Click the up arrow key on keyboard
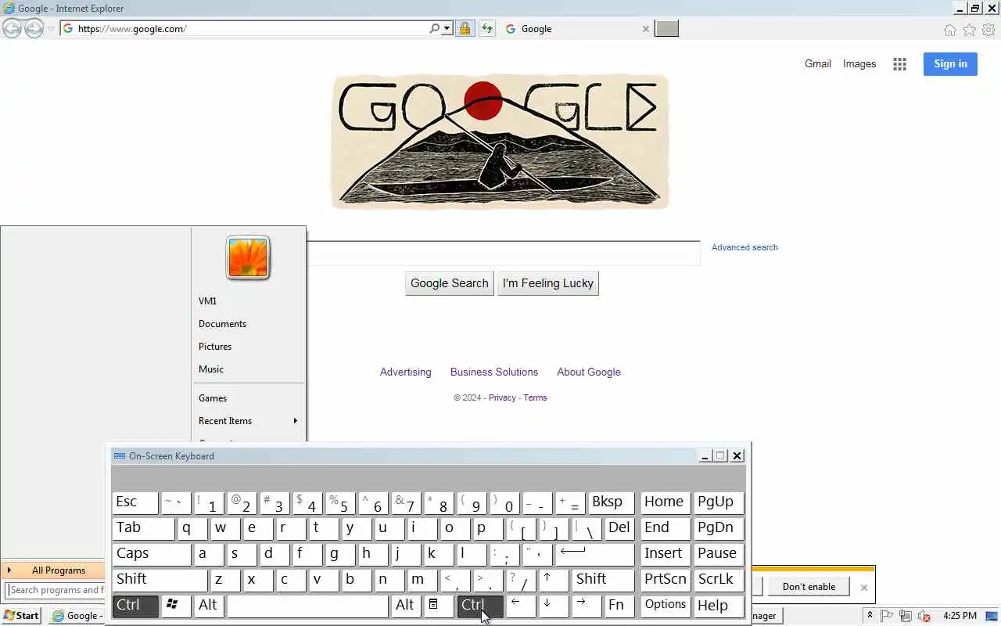Image resolution: width=1001 pixels, height=626 pixels. [554, 580]
